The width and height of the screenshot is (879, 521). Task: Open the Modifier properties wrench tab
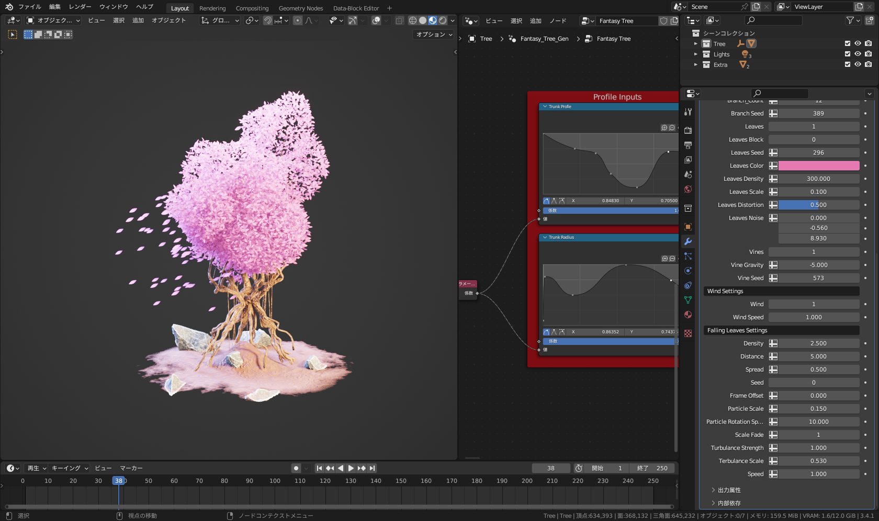pyautogui.click(x=688, y=241)
